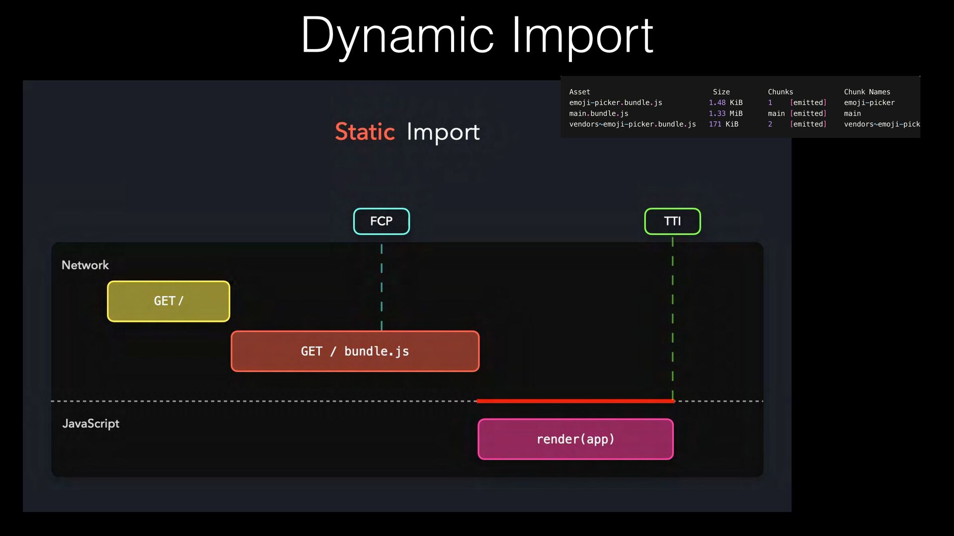Click the TTI marker label
This screenshot has height=536, width=954.
tap(672, 221)
